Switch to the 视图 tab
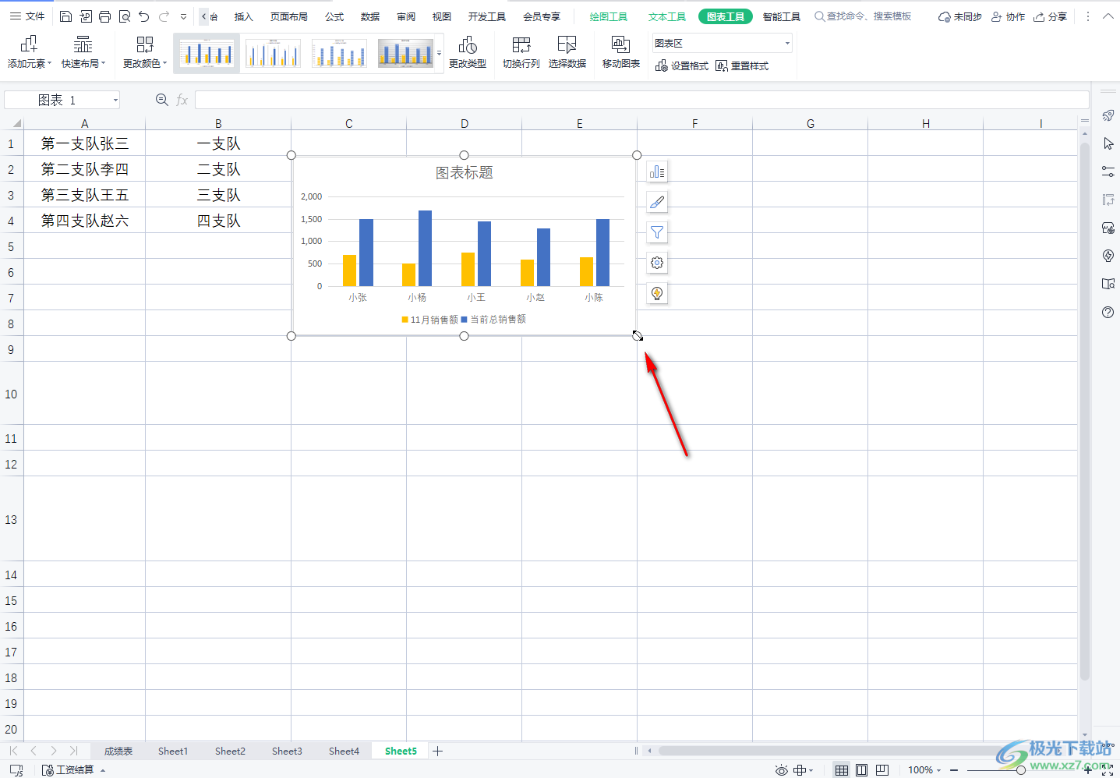This screenshot has height=778, width=1120. (x=442, y=16)
